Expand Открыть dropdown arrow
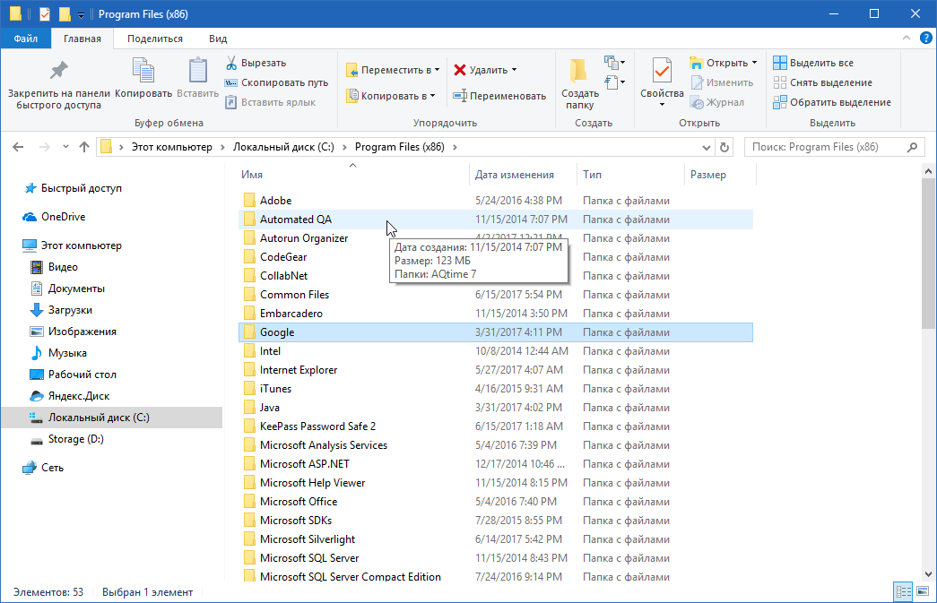Viewport: 937px width, 603px height. click(754, 63)
